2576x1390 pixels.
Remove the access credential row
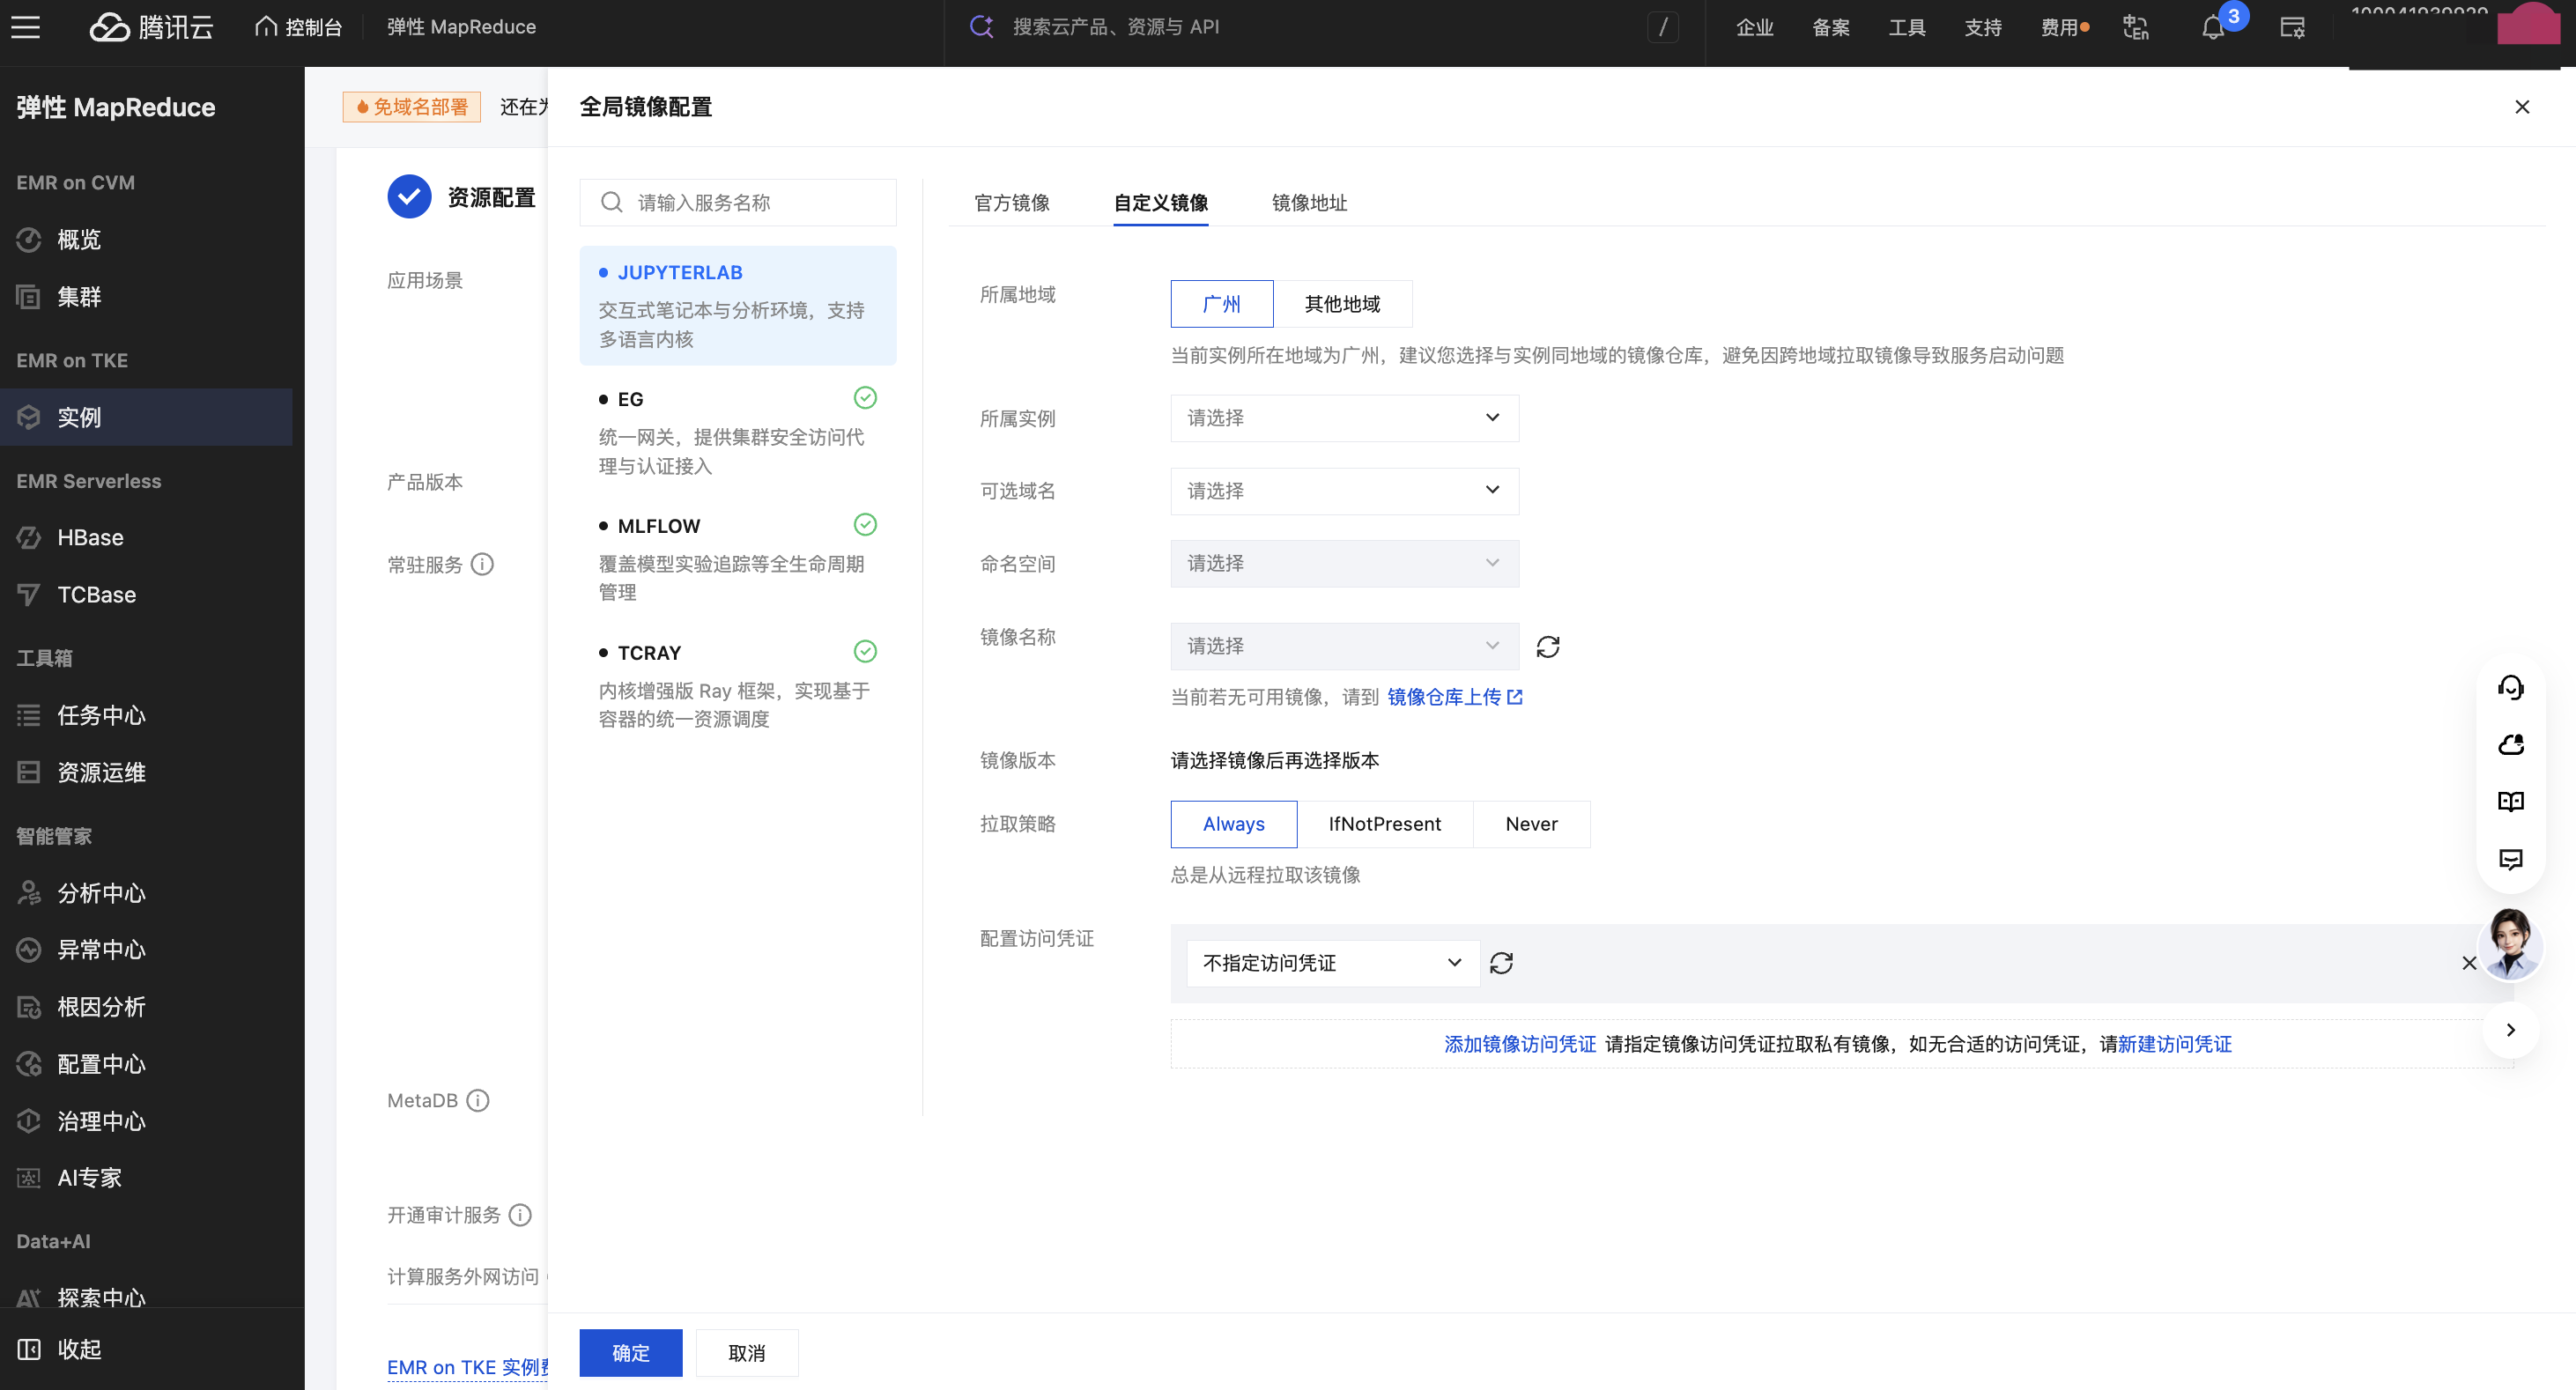coord(2468,962)
